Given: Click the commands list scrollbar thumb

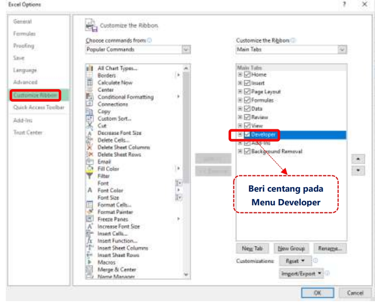Looking at the screenshot, I should click(x=186, y=128).
